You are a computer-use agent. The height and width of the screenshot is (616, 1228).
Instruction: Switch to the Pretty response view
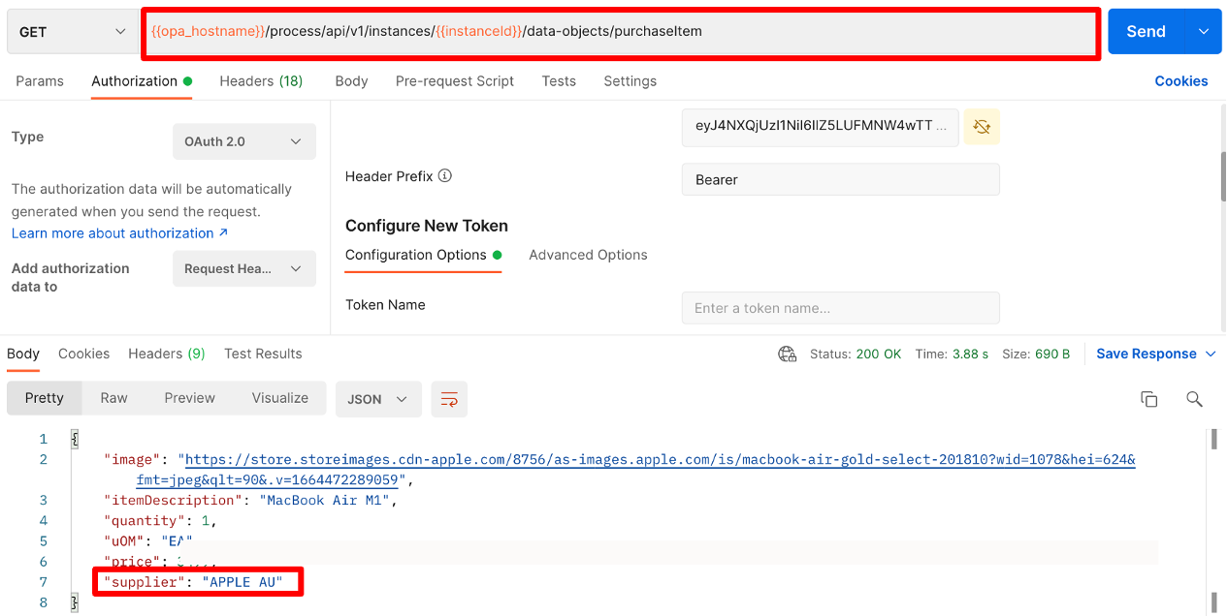point(44,398)
